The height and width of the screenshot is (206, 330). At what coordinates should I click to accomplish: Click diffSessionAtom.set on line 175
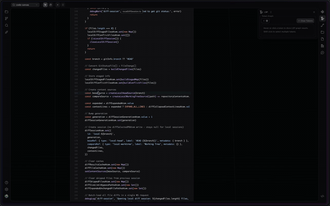pos(96,130)
